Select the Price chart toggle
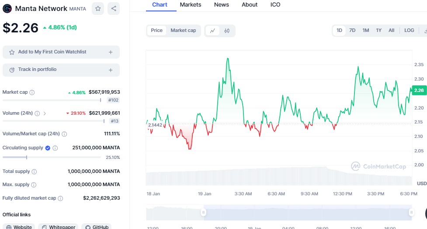The image size is (427, 229). 156,30
